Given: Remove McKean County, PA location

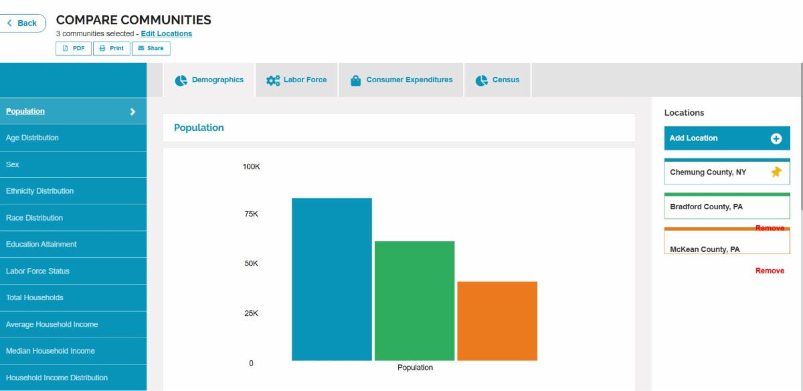Looking at the screenshot, I should coord(770,271).
